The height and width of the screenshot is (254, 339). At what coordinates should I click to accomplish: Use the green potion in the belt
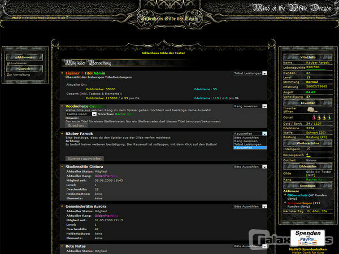[x=329, y=117]
